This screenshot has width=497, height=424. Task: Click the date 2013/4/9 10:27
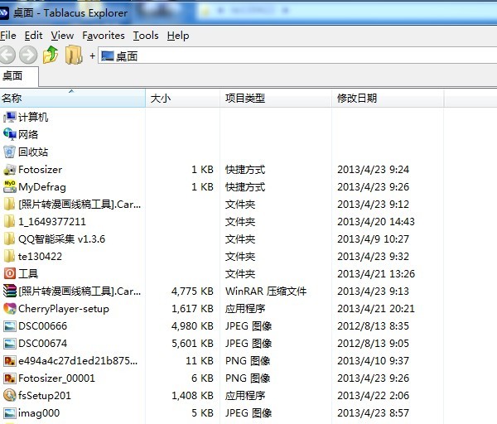tap(373, 239)
